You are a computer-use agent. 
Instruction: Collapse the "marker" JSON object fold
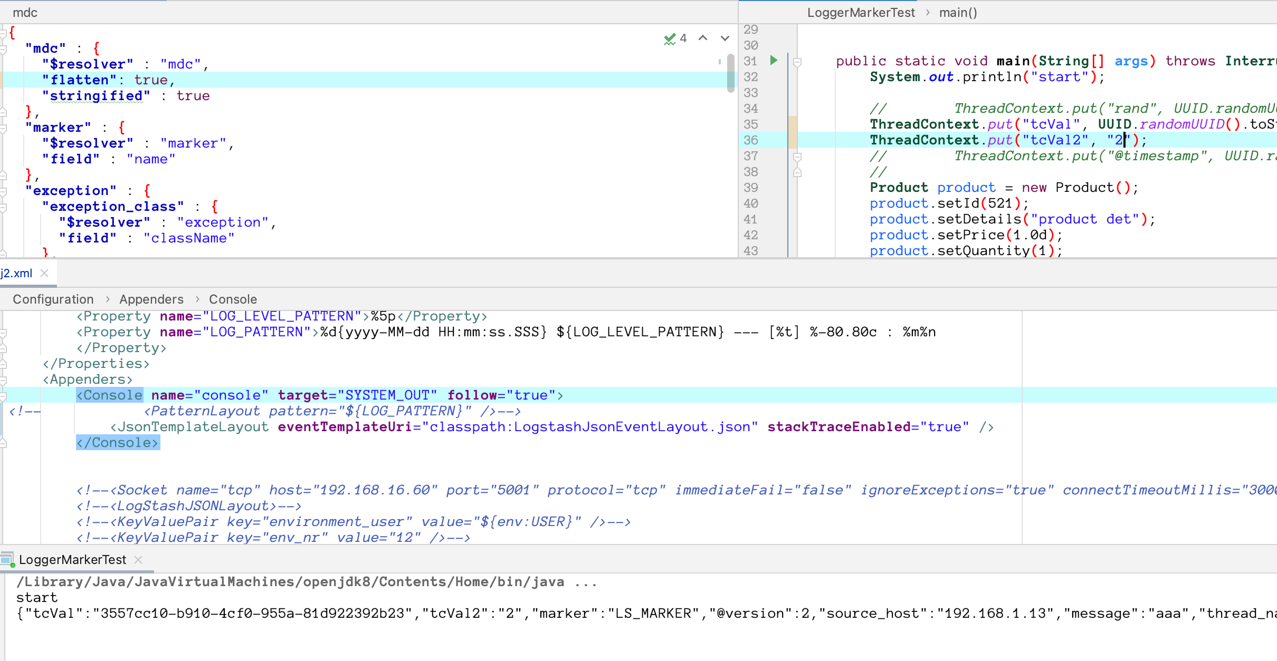(3, 128)
